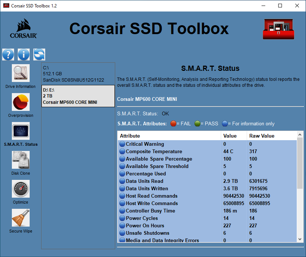Click the red toolbox image in header
Viewport: 306px width, 257px height.
[278, 29]
